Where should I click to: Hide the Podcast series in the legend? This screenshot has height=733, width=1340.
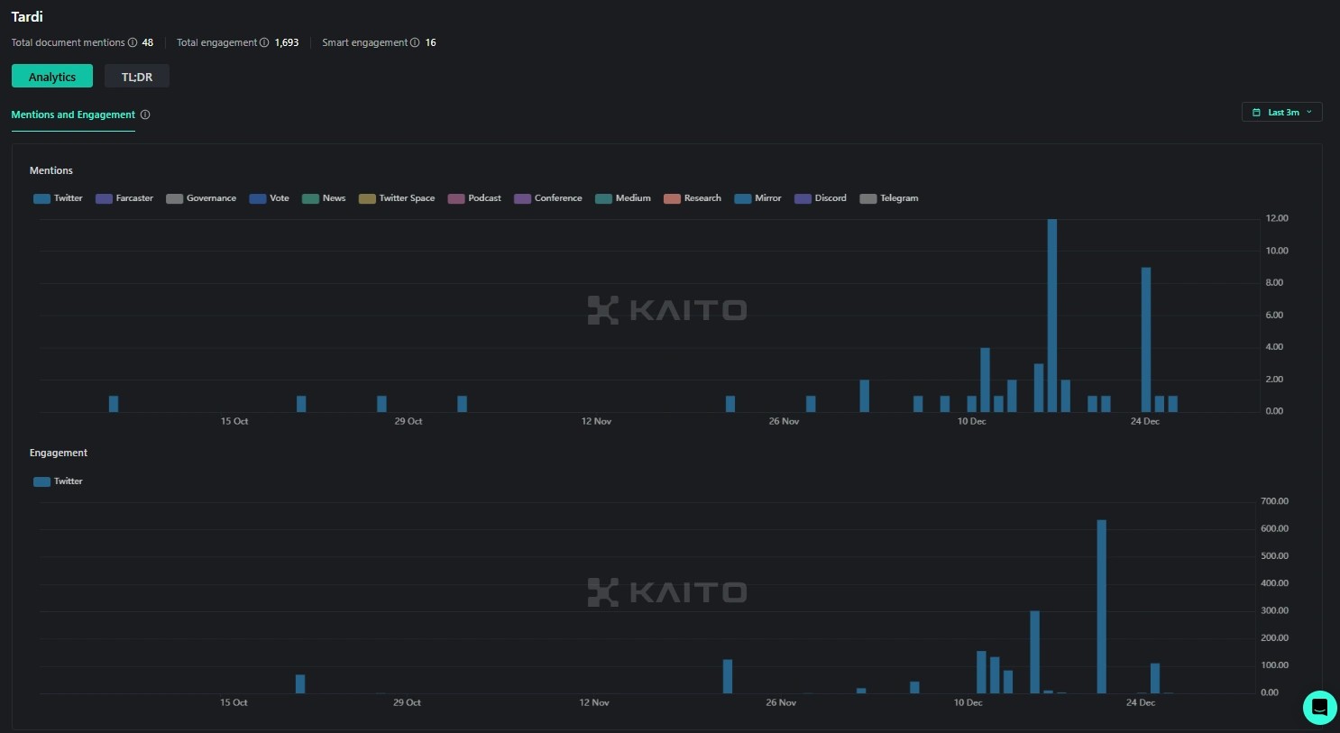(x=474, y=198)
